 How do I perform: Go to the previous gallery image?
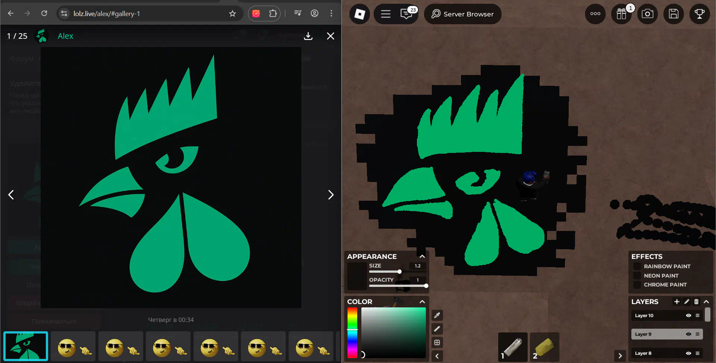tap(11, 195)
